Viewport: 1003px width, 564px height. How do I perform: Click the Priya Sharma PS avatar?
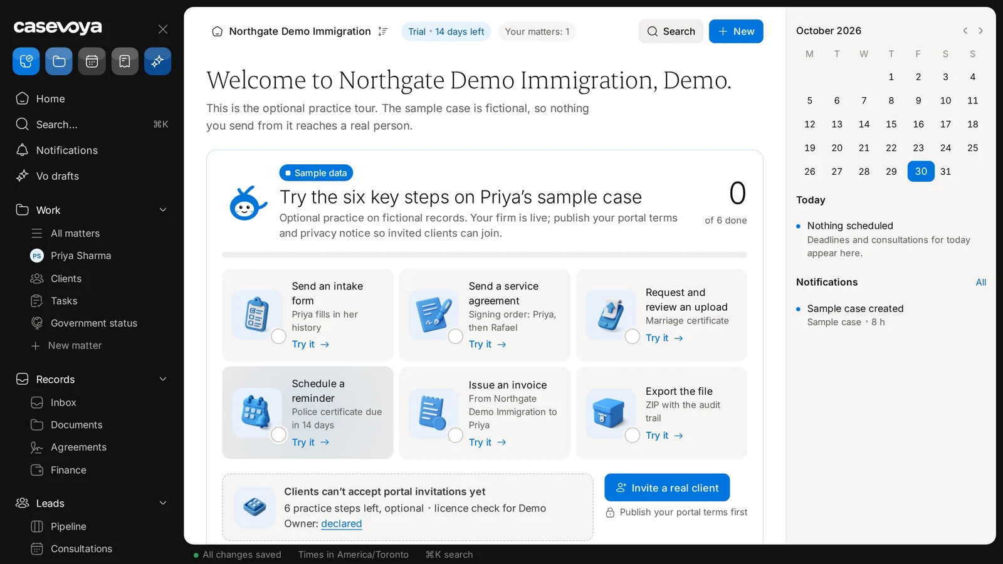click(x=37, y=256)
